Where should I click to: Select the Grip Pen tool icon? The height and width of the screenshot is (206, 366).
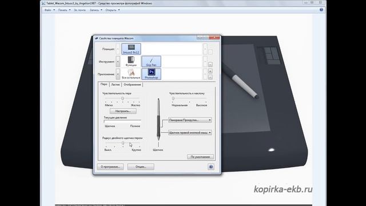point(151,61)
